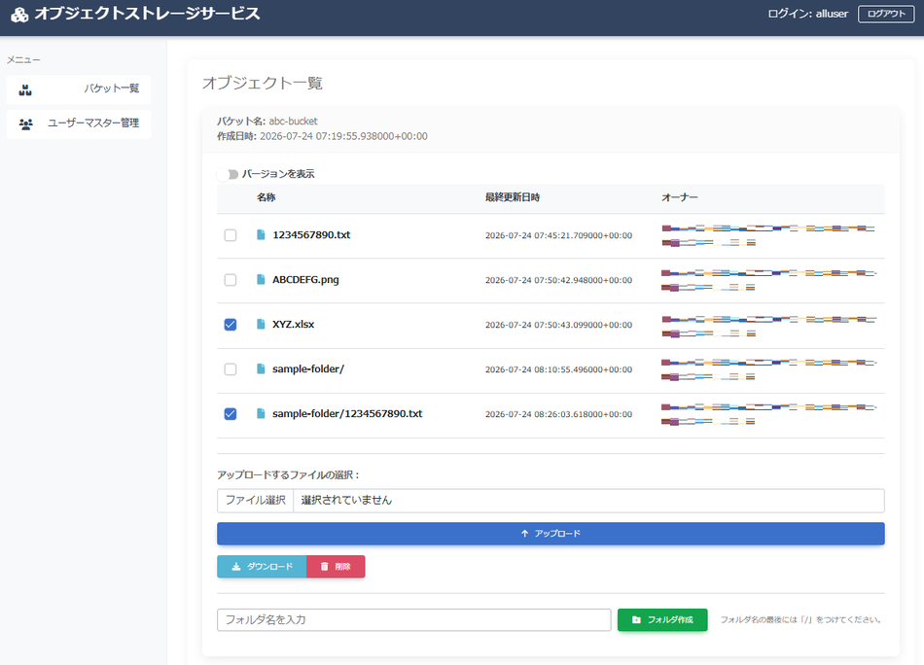Click the ダウンロード button
The width and height of the screenshot is (924, 665).
(262, 567)
